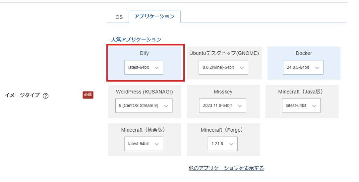The image size is (359, 182).
Task: Expand WordPress KUSANAGI CentOS Stream dropdown
Action: 144,105
